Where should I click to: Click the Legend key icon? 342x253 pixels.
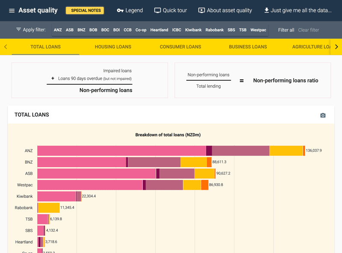120,10
